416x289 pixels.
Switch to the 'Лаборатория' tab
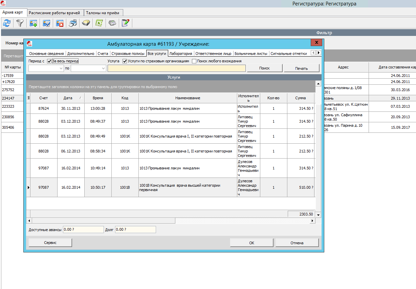tap(181, 54)
